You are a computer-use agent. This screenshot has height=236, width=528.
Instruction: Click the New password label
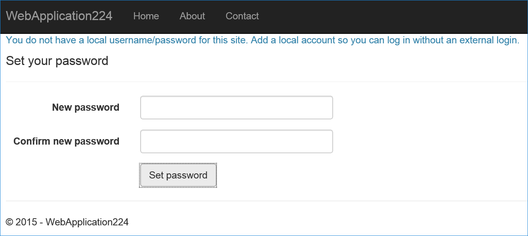[x=85, y=107]
